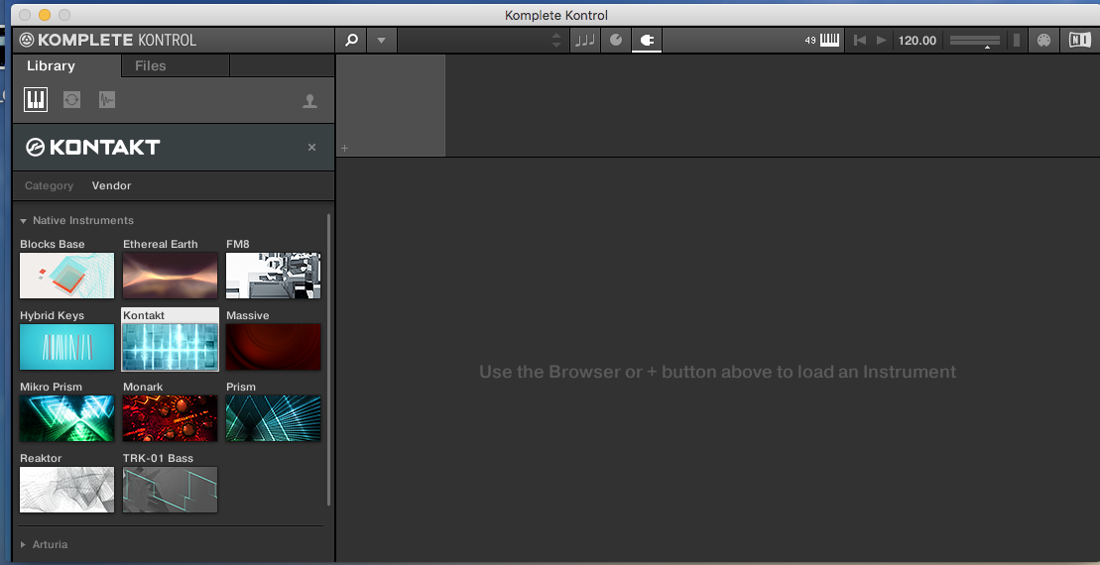Click the master volume slider

coord(974,41)
